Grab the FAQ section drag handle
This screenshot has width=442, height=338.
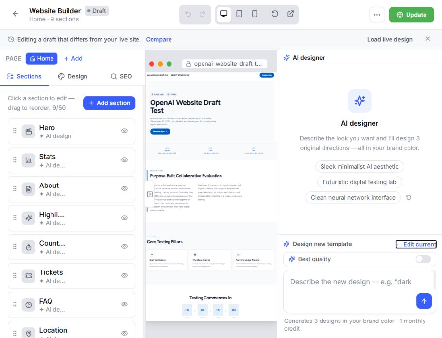pos(15,304)
